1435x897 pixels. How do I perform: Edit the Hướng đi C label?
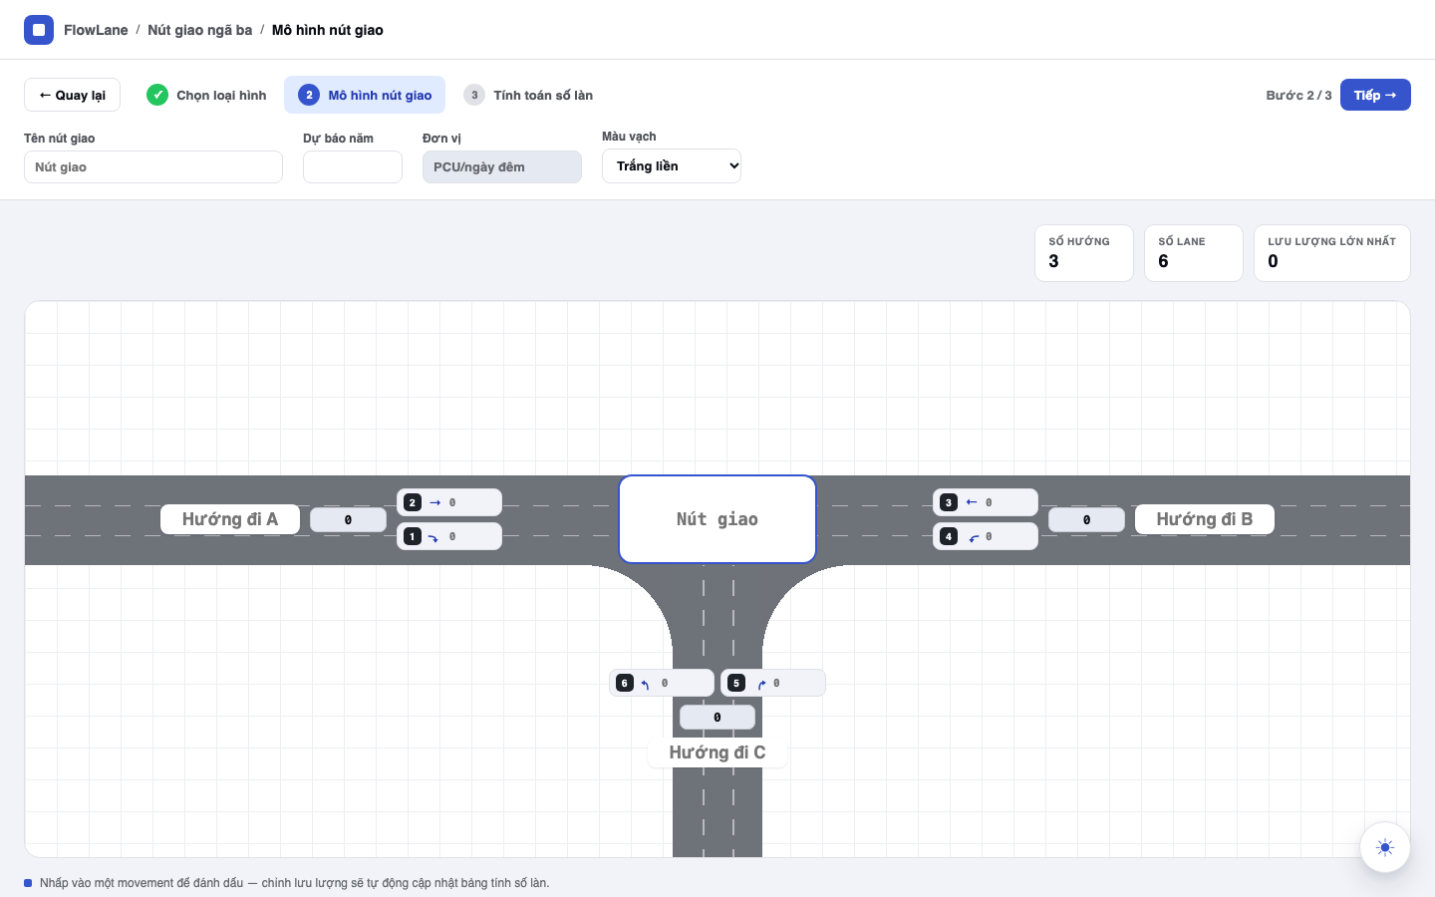click(717, 752)
